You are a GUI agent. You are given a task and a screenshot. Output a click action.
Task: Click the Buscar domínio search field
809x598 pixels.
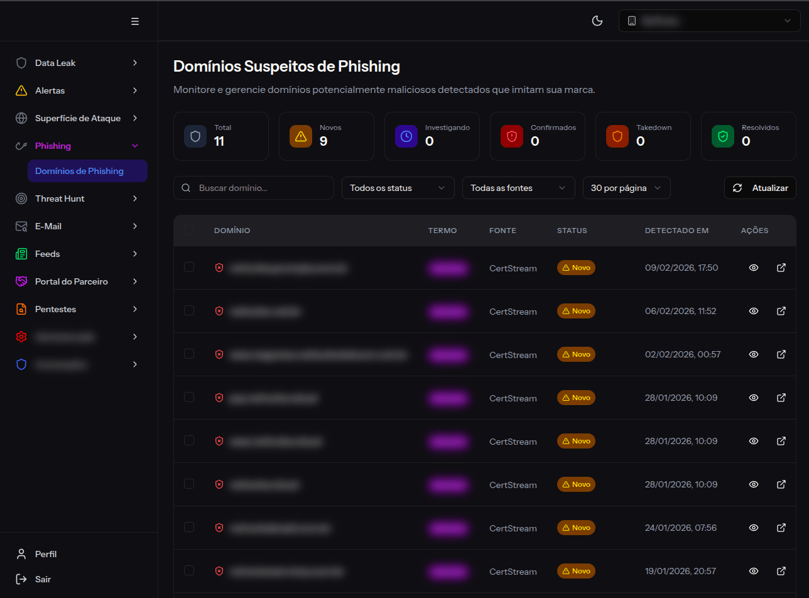pyautogui.click(x=253, y=187)
